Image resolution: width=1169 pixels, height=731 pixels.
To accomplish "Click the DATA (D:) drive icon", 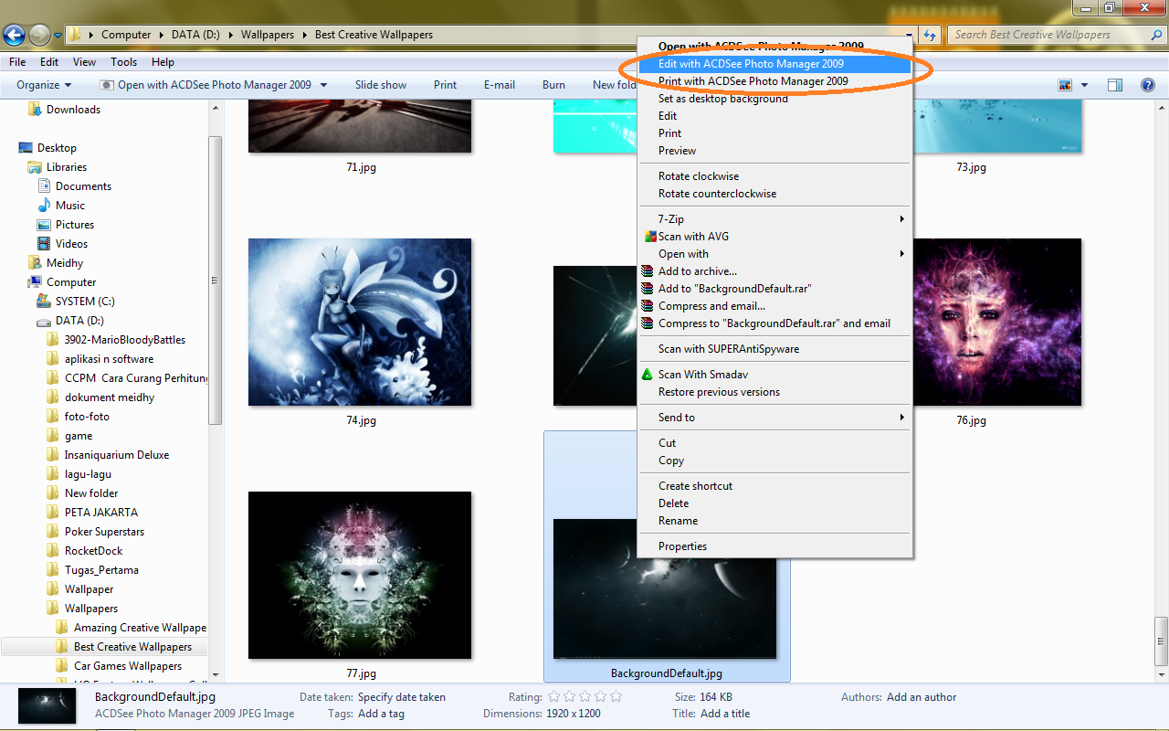I will pyautogui.click(x=44, y=321).
